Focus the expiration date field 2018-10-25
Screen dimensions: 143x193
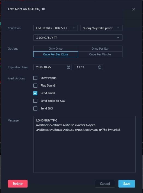pos(52,67)
